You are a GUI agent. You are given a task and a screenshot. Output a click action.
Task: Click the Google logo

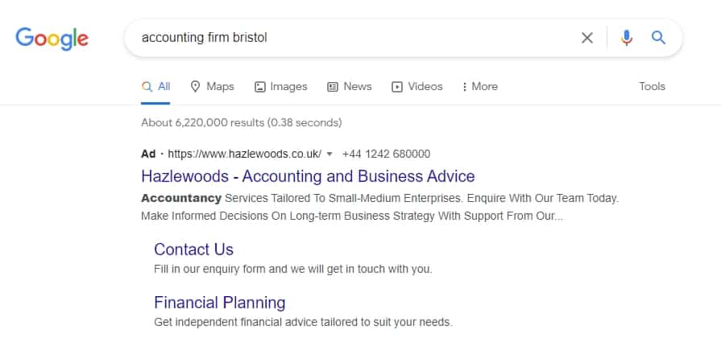click(52, 38)
